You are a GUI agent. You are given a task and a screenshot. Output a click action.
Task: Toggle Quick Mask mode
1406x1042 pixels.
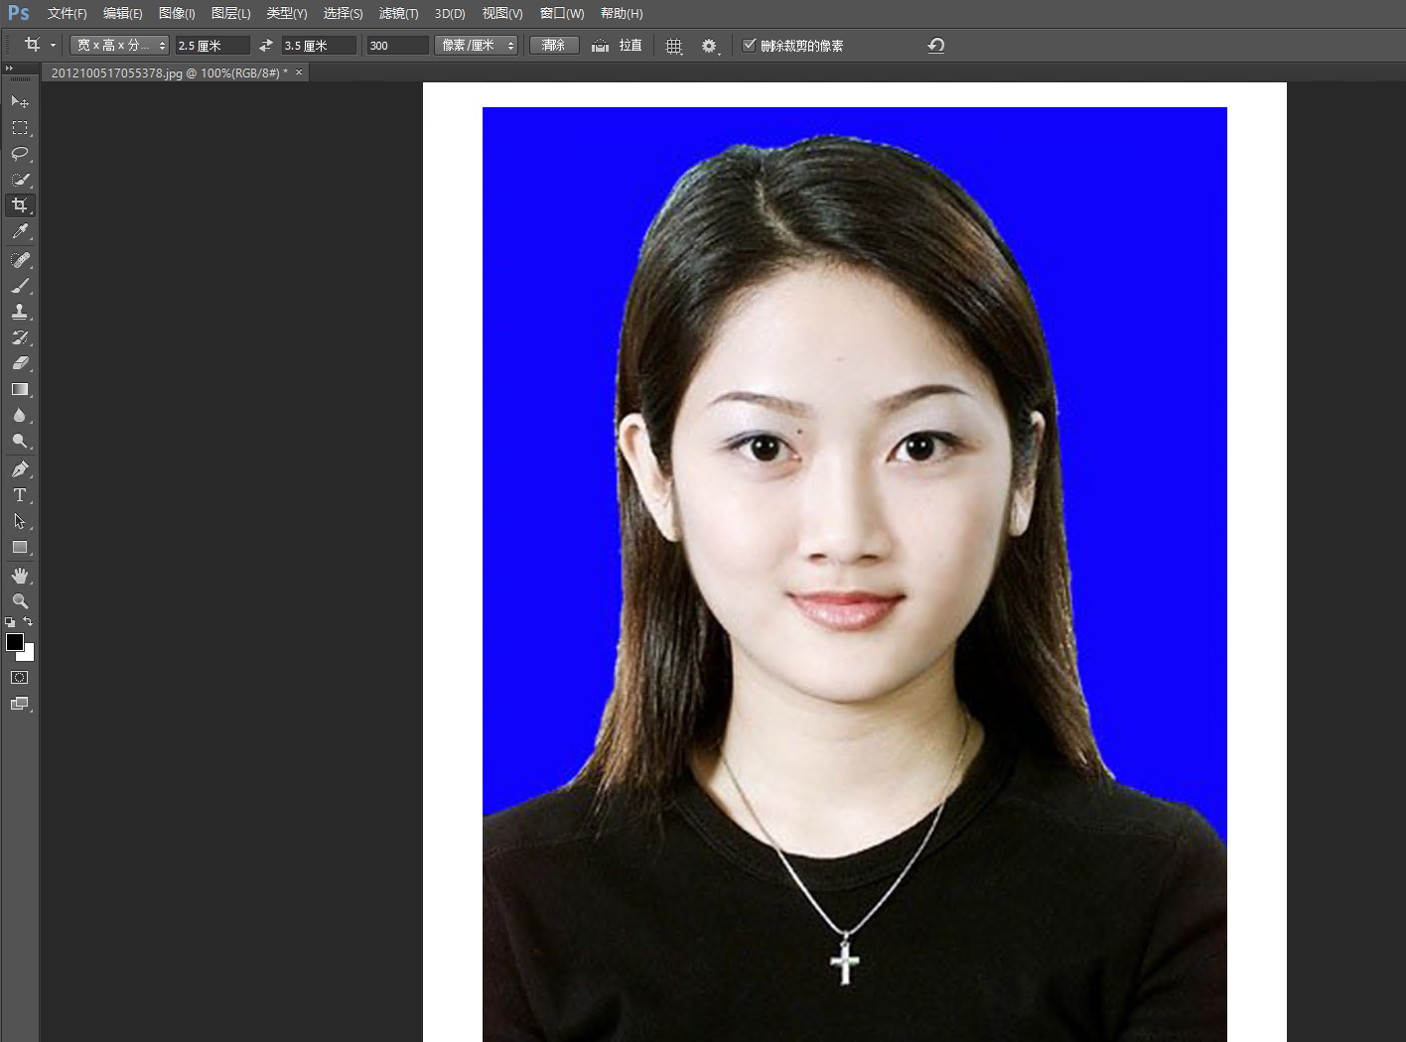point(20,677)
